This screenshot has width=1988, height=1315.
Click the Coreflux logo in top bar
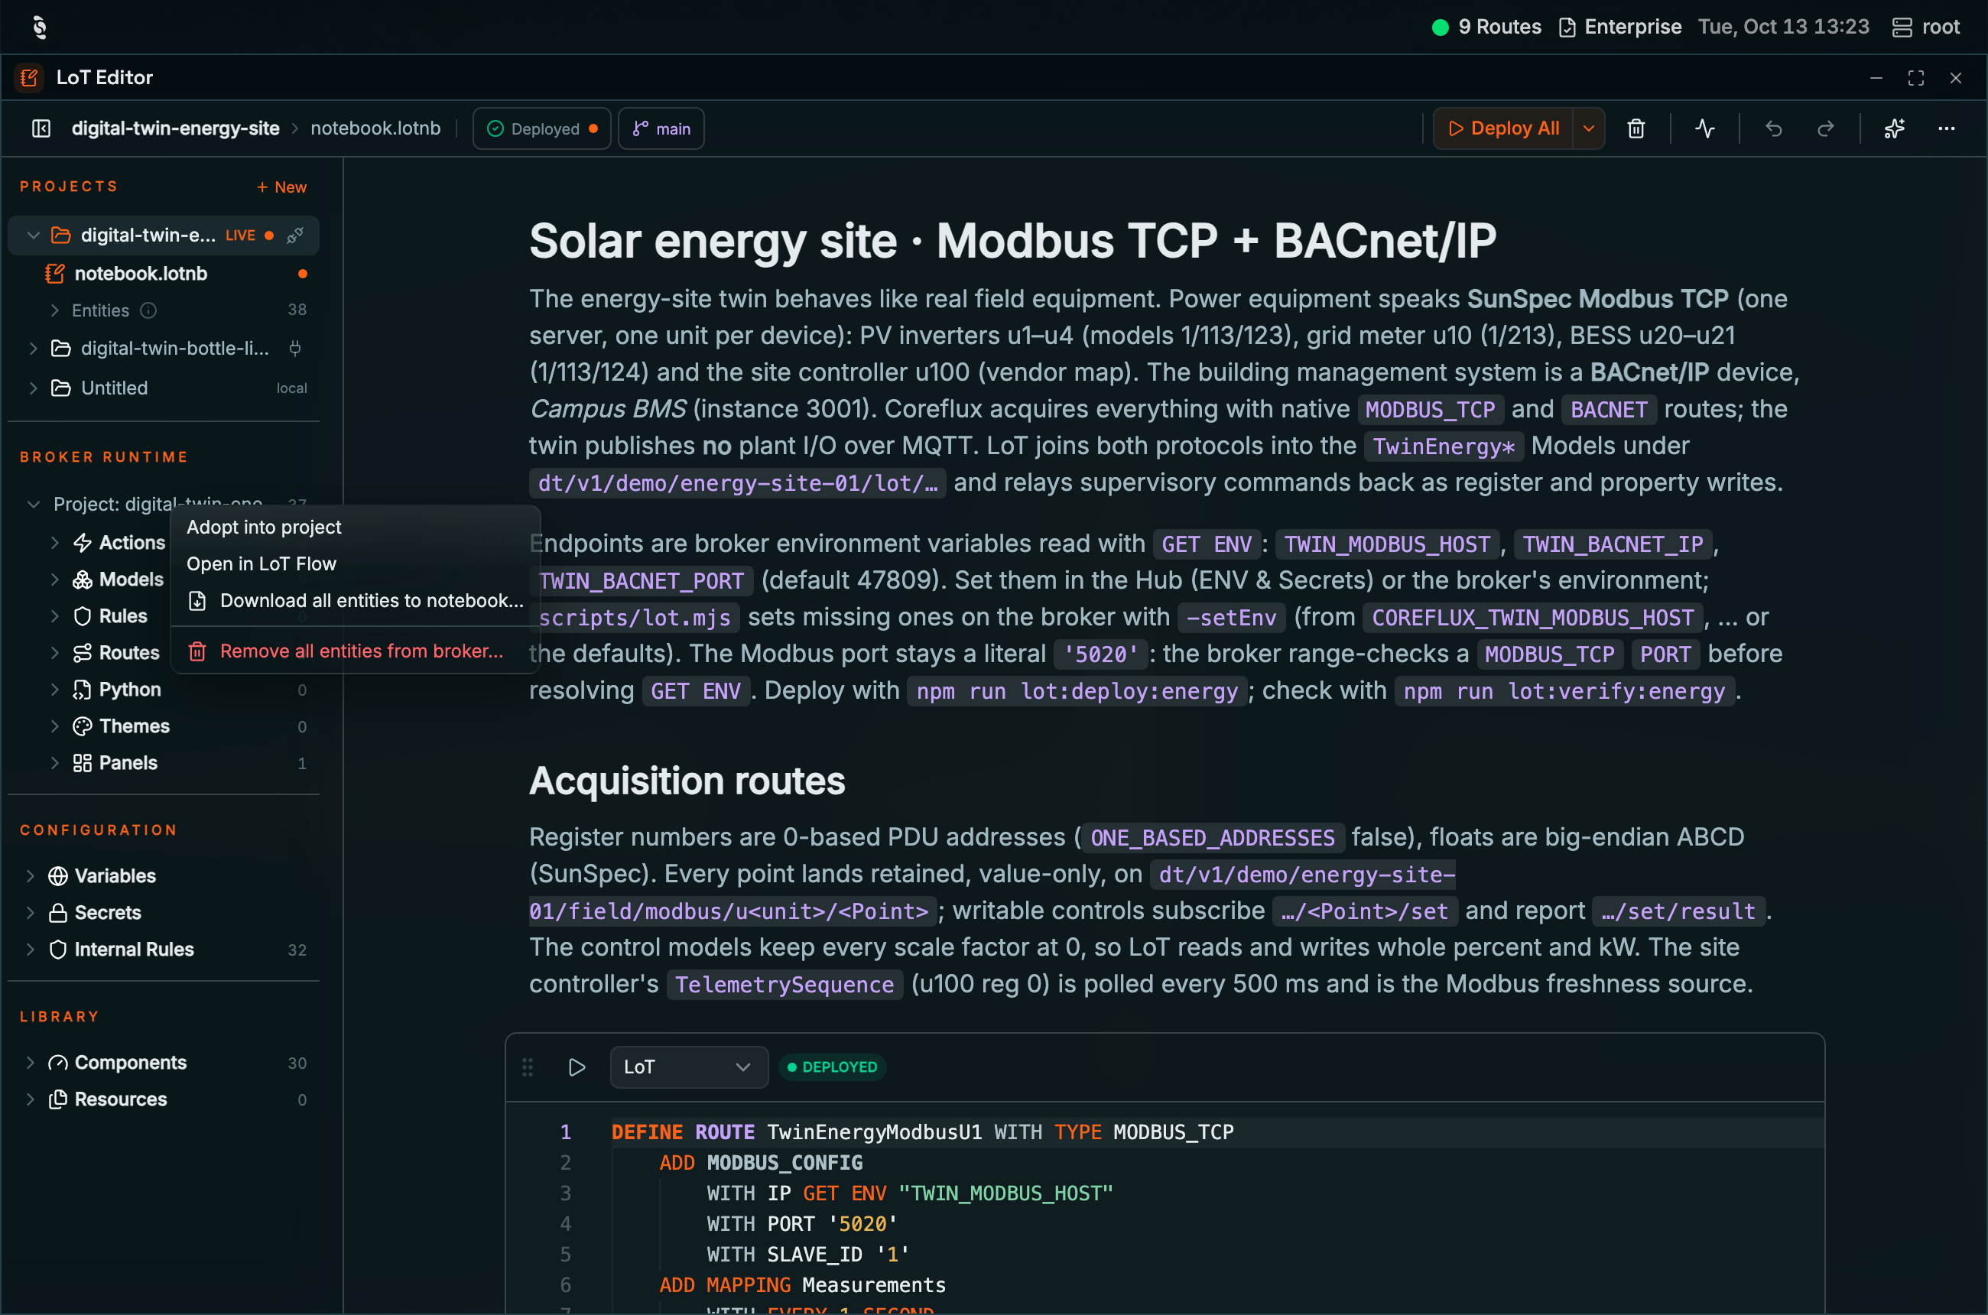[40, 27]
